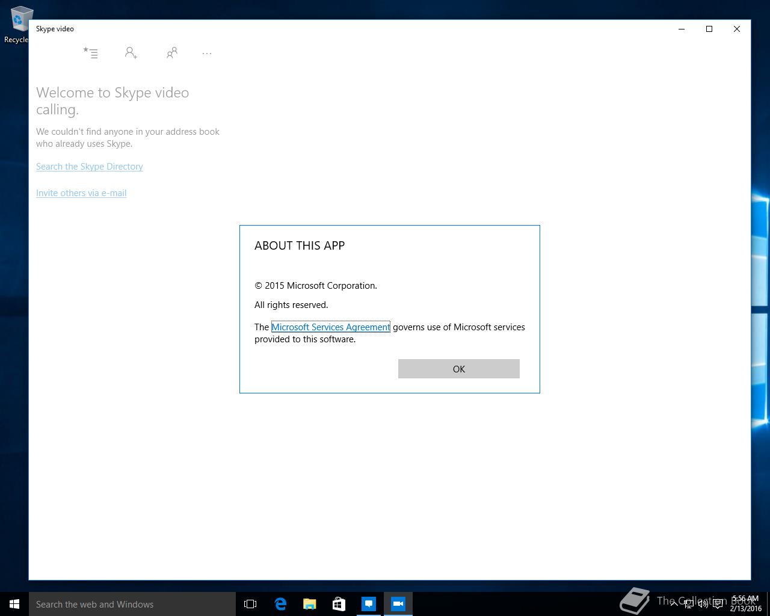Viewport: 770px width, 616px height.
Task: Show hidden system tray icons
Action: click(674, 604)
